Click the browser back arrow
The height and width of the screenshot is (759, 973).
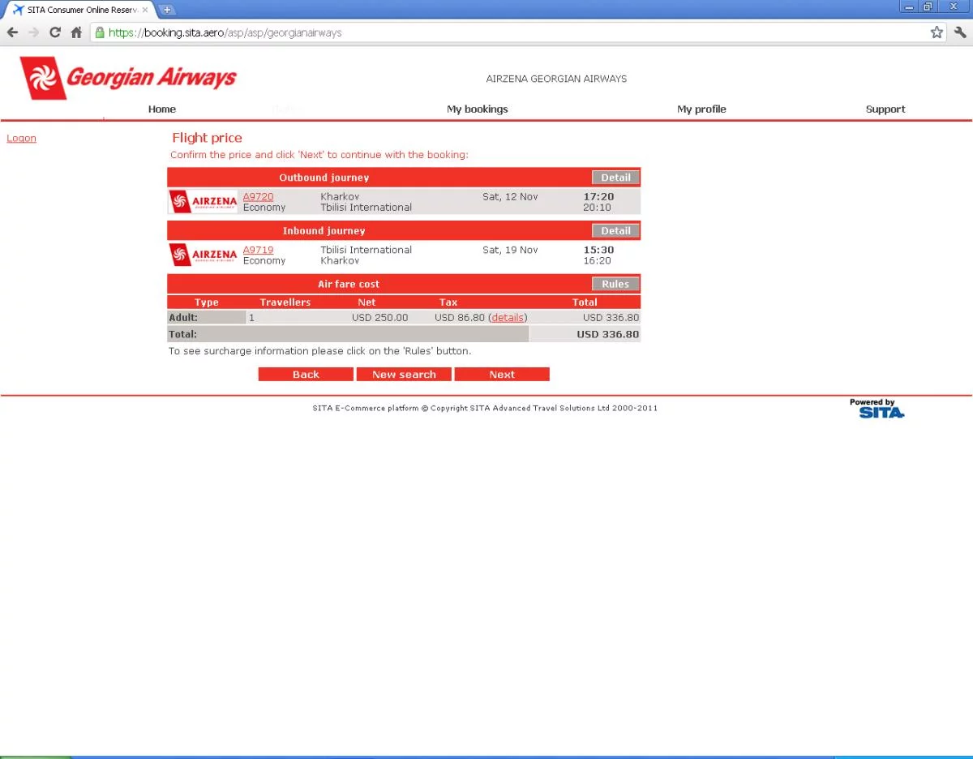click(12, 32)
